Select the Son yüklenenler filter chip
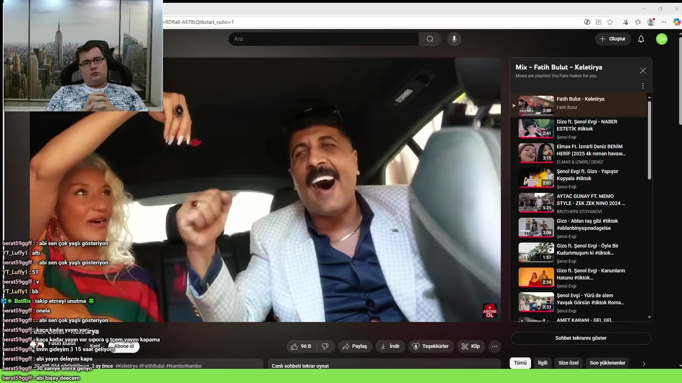 (x=607, y=363)
